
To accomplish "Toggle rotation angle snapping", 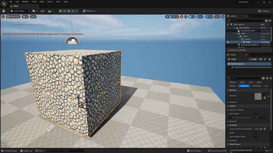I will pos(198,17).
